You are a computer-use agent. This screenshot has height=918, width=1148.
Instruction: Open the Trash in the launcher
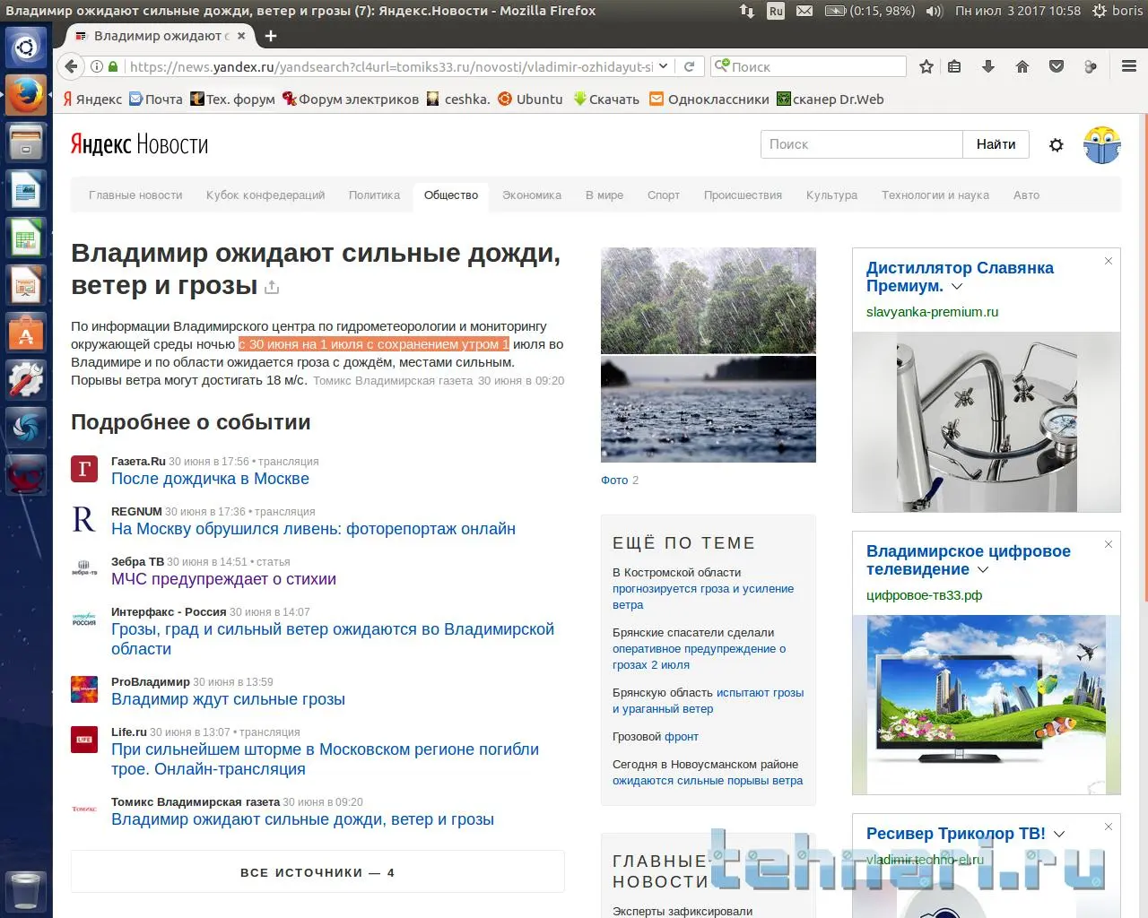(26, 890)
